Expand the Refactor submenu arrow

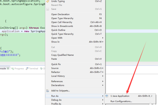coord(103,72)
